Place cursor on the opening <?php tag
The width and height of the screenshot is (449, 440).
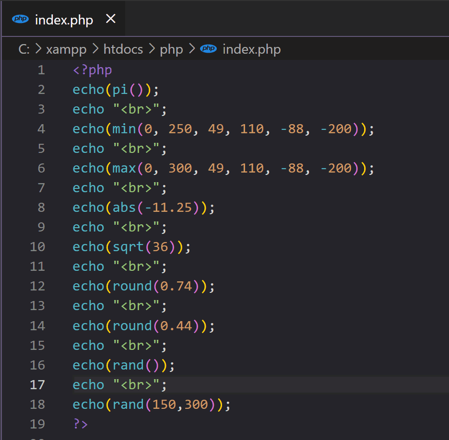[x=92, y=70]
